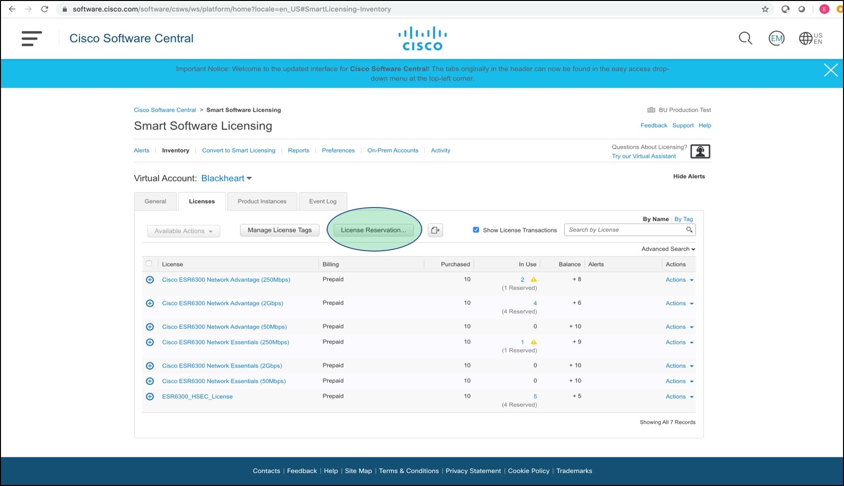Open the Blackheart virtual account dropdown
The height and width of the screenshot is (486, 844).
point(226,178)
